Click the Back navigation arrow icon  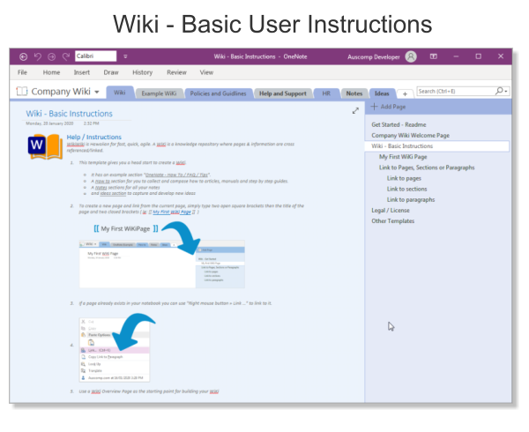23,56
